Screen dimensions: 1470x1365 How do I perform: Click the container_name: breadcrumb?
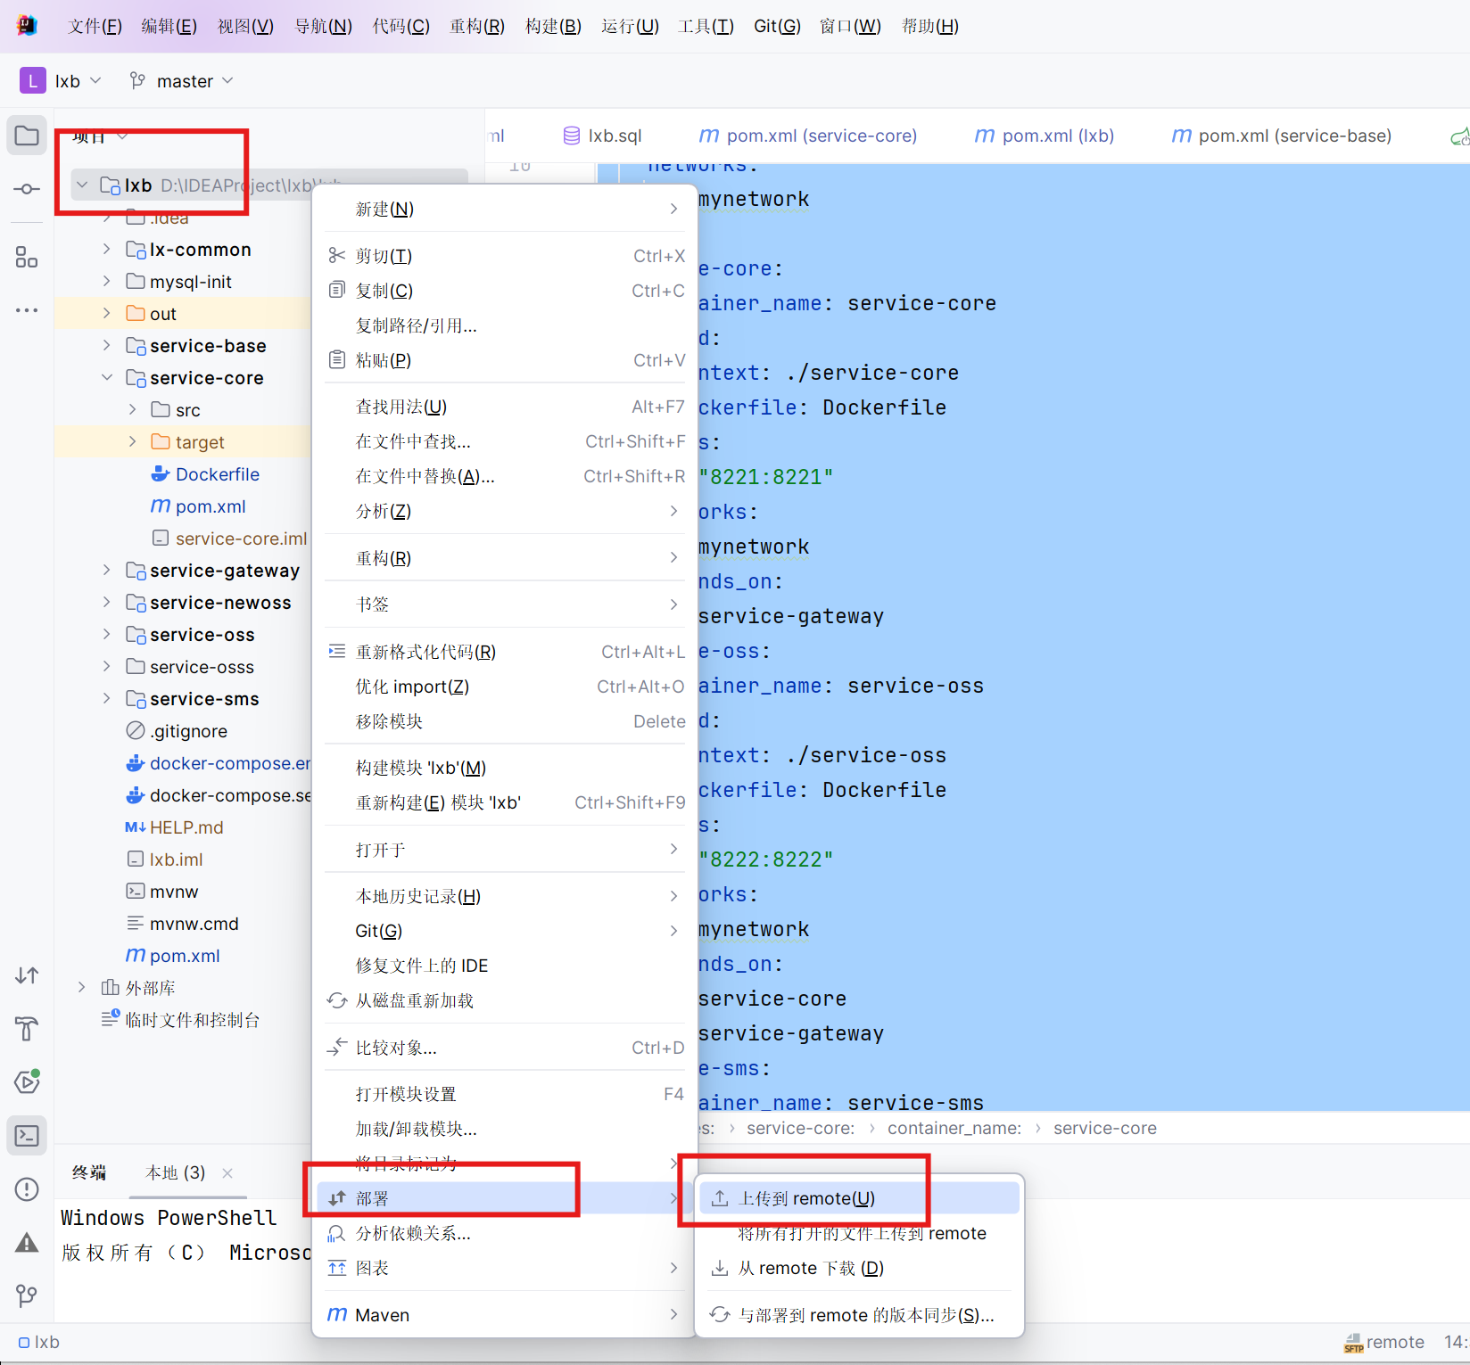[954, 1128]
